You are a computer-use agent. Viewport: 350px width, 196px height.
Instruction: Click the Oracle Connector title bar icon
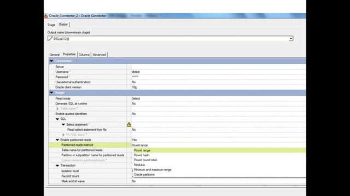click(46, 16)
